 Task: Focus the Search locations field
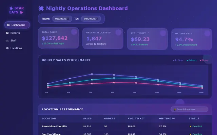point(189,109)
